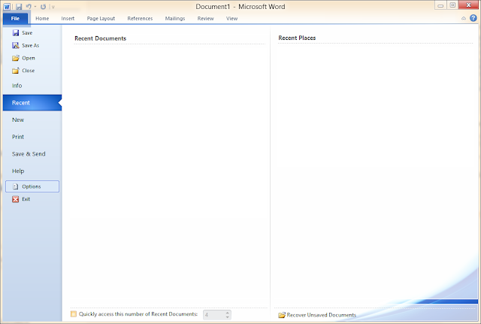
Task: Click Open in the backstage menu
Action: [x=23, y=58]
